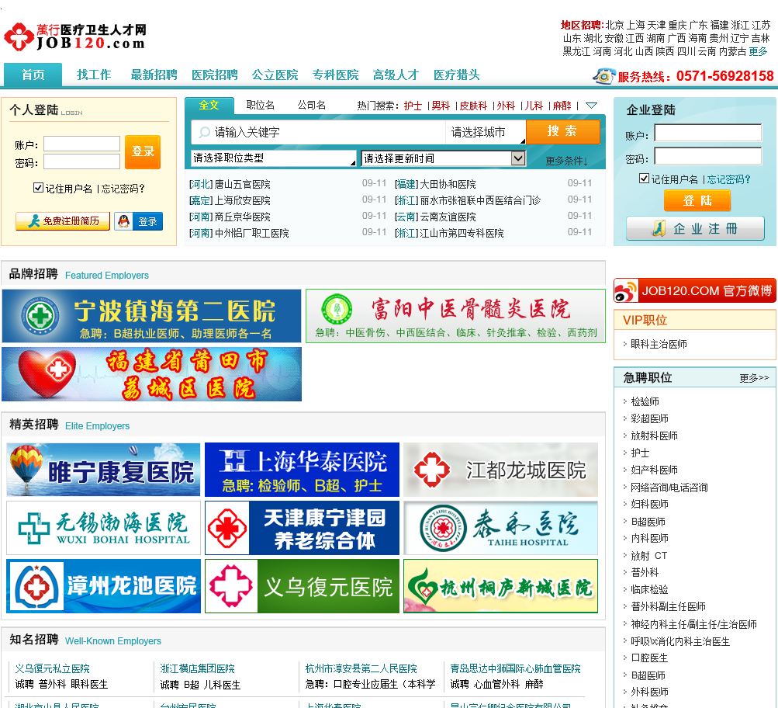Image resolution: width=778 pixels, height=708 pixels.
Task: Click 宁波镇海第二医院 banner
Action: tap(151, 316)
